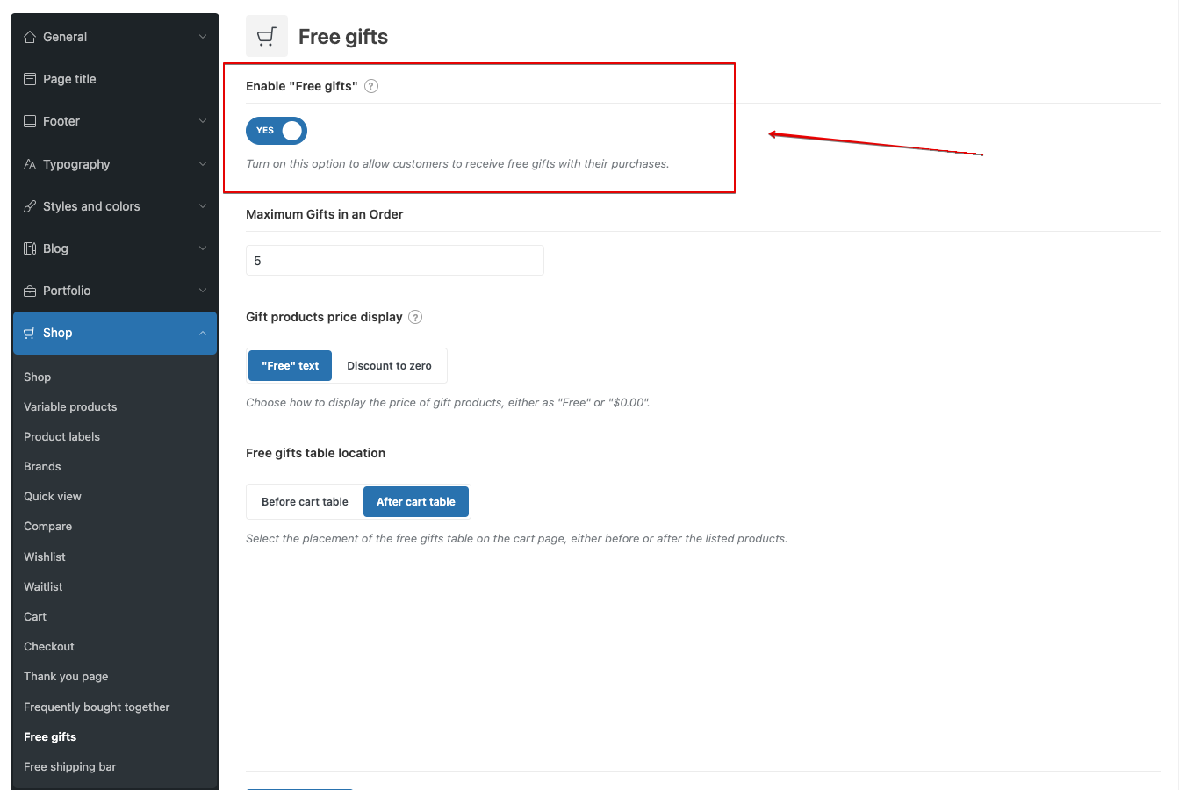Expand the General section chevron
Screen dimensions: 1179x790
tap(203, 37)
